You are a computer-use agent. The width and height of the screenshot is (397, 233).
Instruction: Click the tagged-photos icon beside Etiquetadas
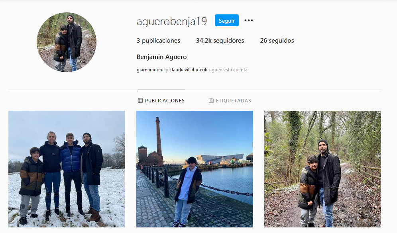point(211,101)
